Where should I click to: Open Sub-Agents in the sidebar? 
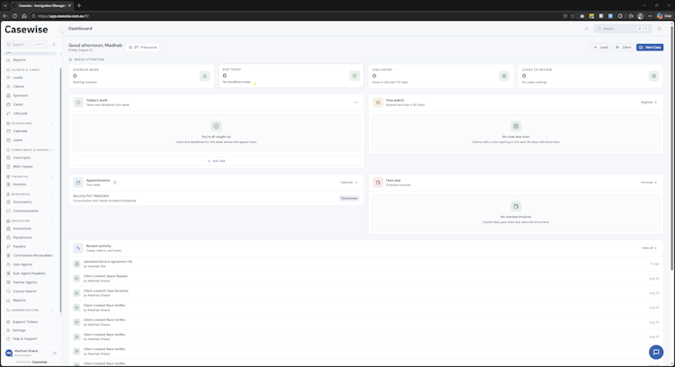22,264
